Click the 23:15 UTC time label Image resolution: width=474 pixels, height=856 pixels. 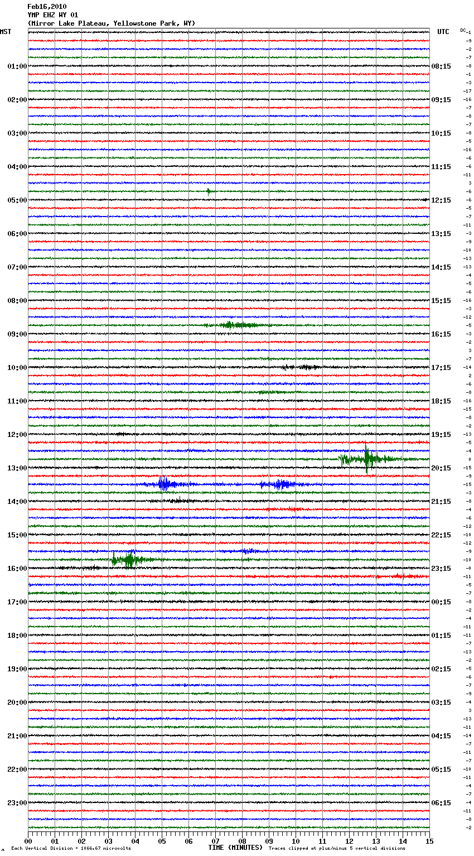click(441, 569)
